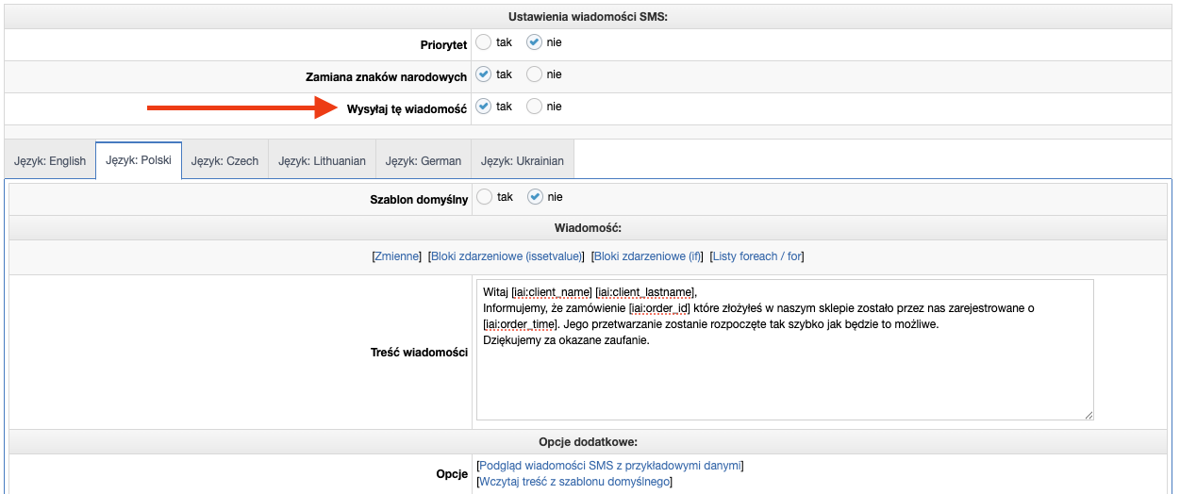The width and height of the screenshot is (1180, 494).
Task: Select the Język: German tab
Action: 424,161
